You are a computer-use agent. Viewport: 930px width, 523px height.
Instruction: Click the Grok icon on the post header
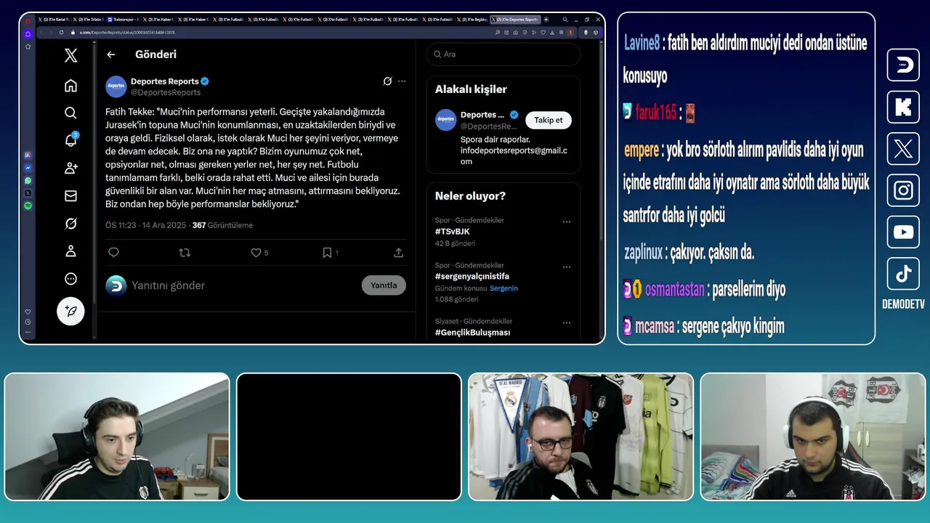pyautogui.click(x=387, y=81)
